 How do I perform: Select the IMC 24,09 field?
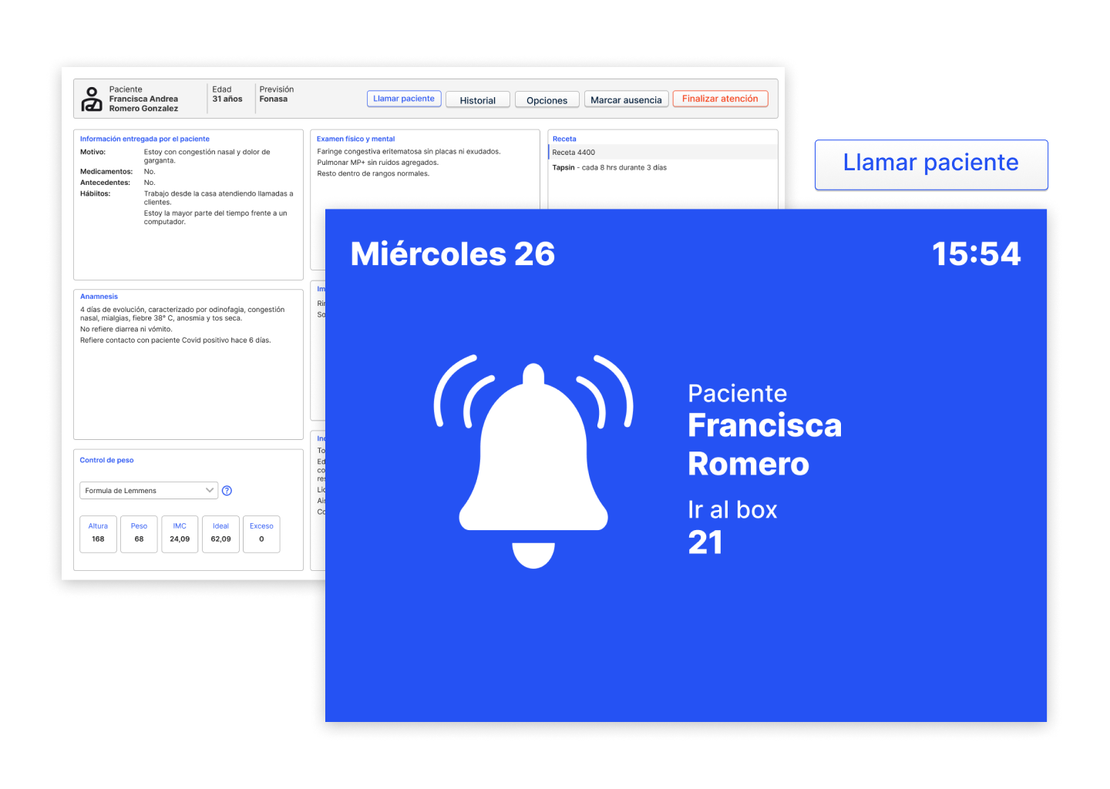click(180, 534)
